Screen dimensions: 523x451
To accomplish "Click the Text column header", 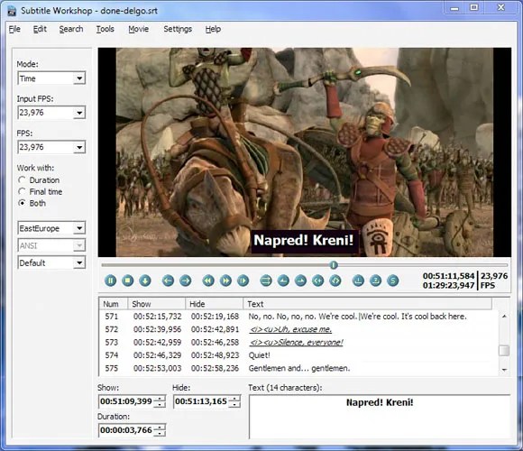I will click(x=368, y=304).
